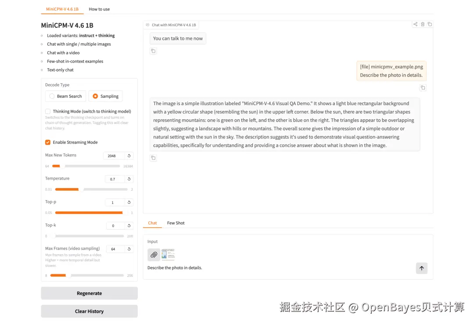This screenshot has height=323, width=474.
Task: Click the Max Frames value field
Action: click(x=115, y=249)
